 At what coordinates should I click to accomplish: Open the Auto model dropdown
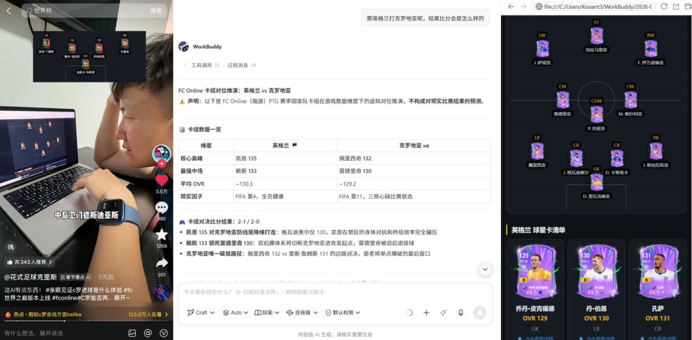click(x=235, y=312)
